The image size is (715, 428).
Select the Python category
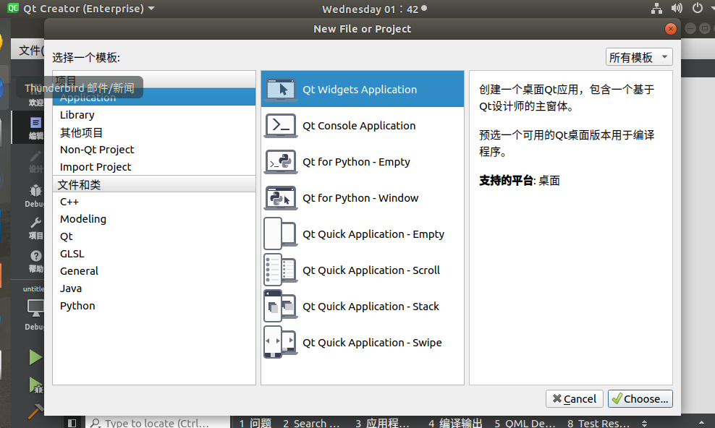point(154,306)
